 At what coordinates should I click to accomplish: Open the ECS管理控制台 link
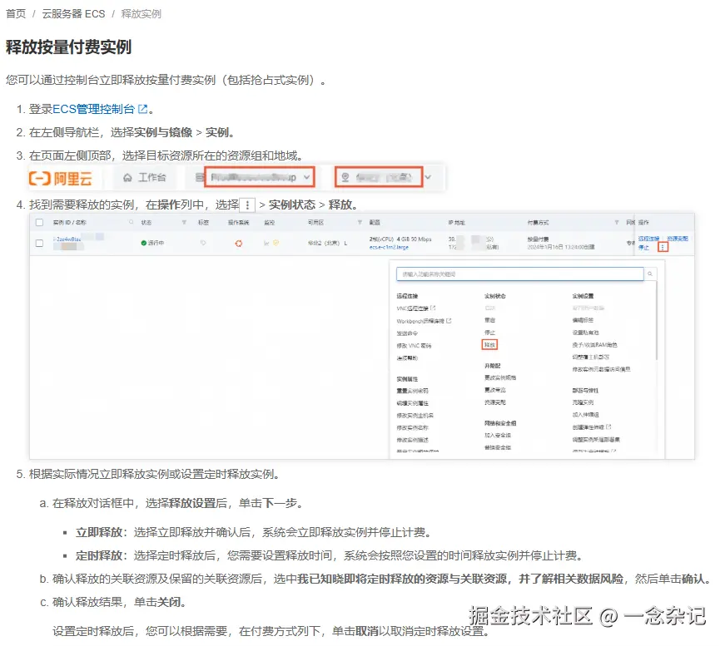(93, 109)
